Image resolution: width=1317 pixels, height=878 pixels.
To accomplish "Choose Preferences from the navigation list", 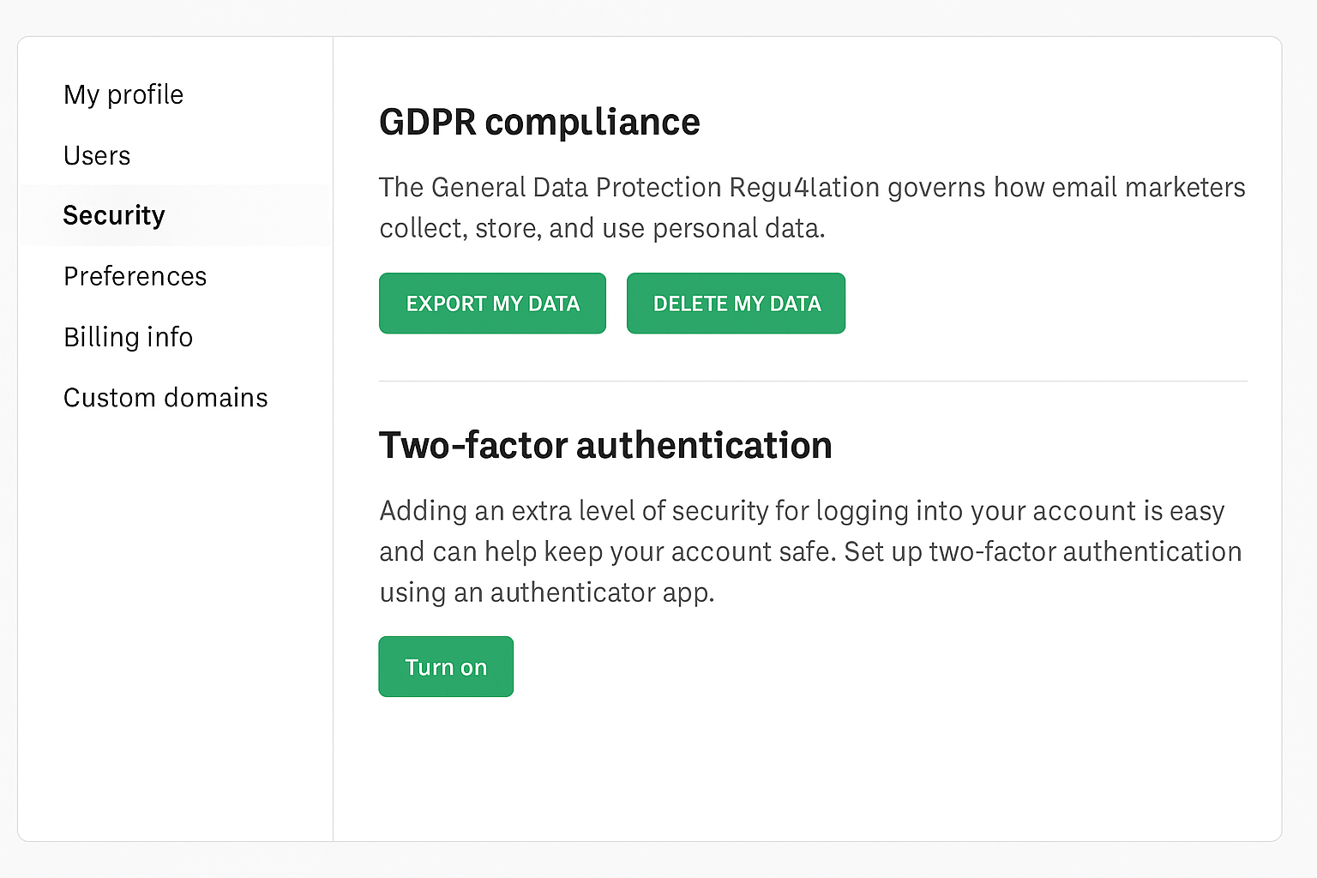I will point(135,276).
